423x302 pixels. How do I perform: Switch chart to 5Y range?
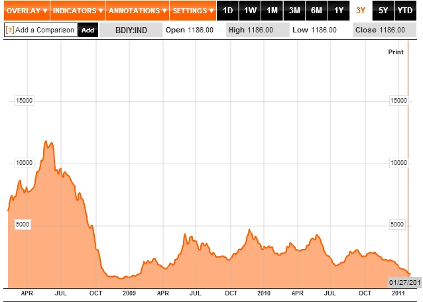[x=383, y=11]
